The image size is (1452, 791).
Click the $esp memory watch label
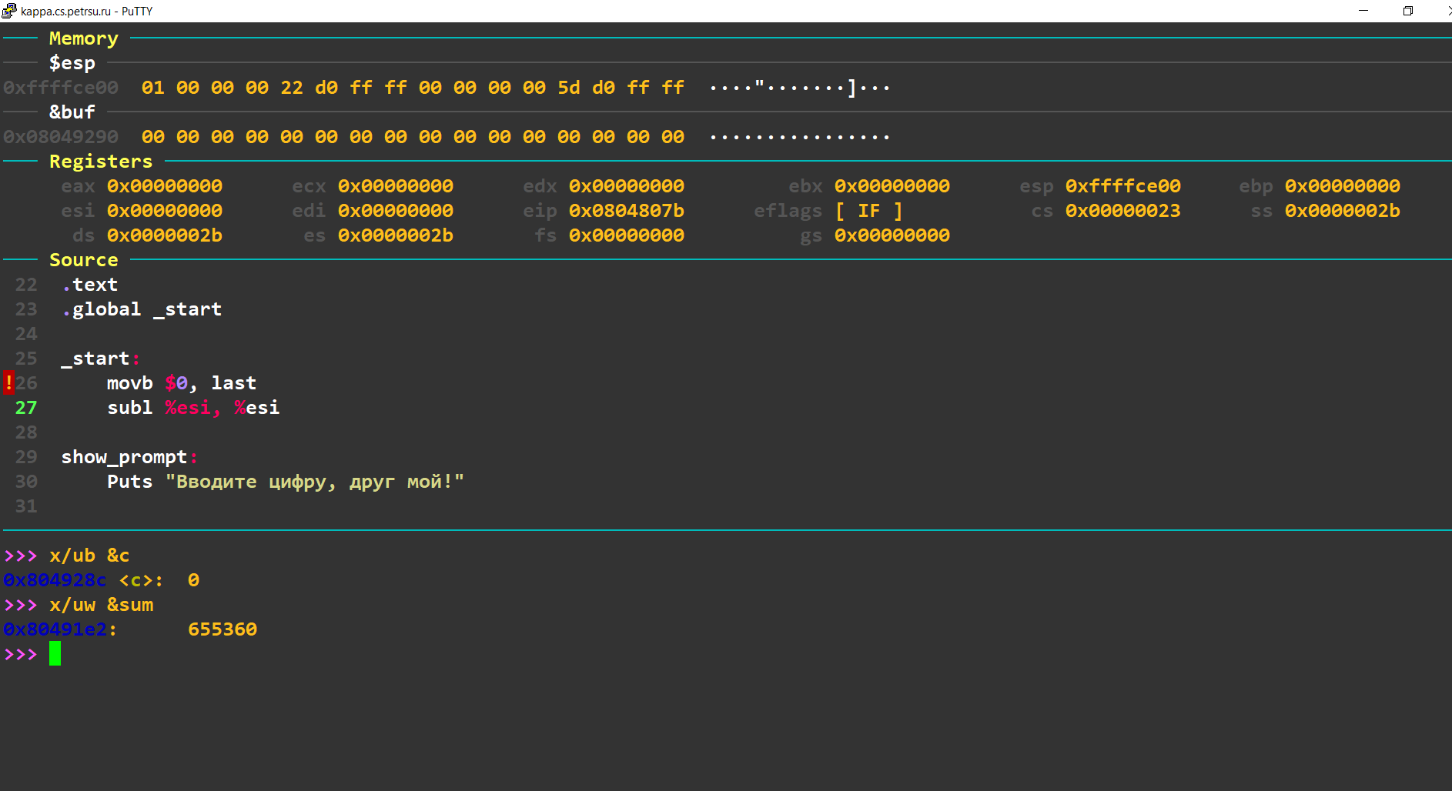72,63
